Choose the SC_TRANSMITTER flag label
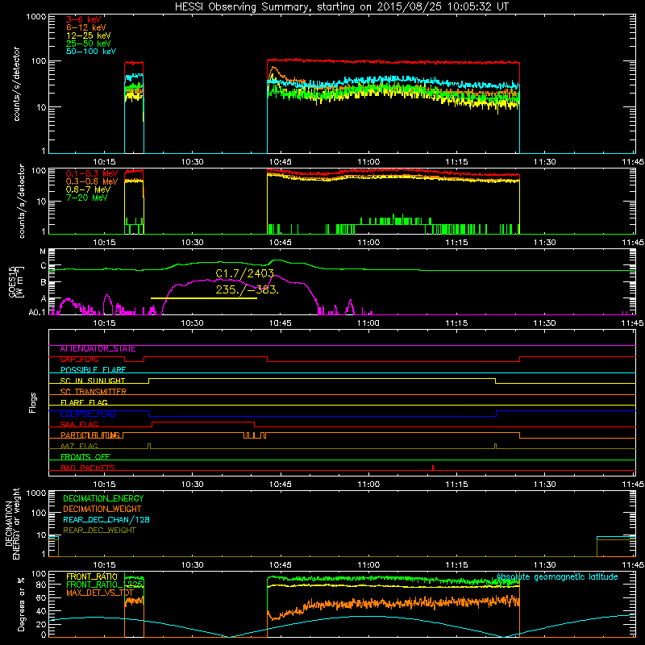 (x=93, y=392)
